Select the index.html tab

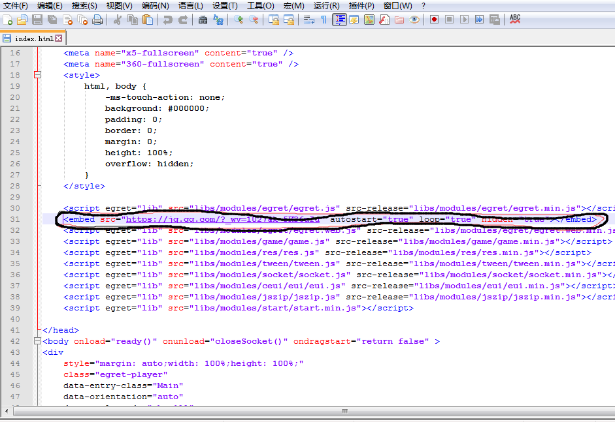coord(33,38)
